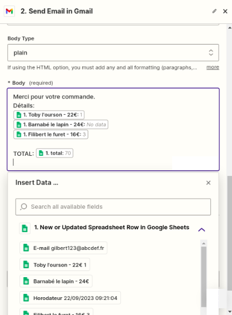Screen dimensions: 232x315
Task: Close the Insert Data panel
Action: tap(208, 183)
